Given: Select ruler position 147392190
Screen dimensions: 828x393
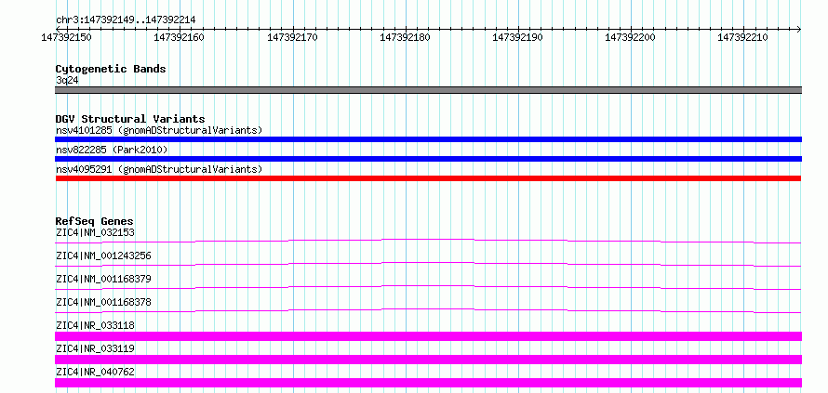Looking at the screenshot, I should (x=517, y=37).
